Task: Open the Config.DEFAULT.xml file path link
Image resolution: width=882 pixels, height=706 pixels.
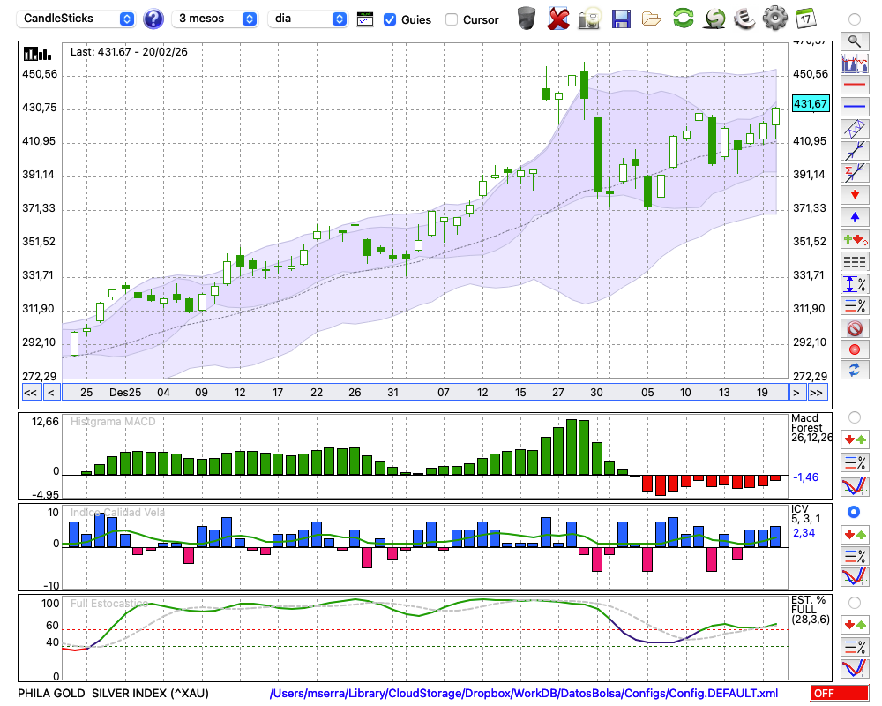Action: click(524, 694)
